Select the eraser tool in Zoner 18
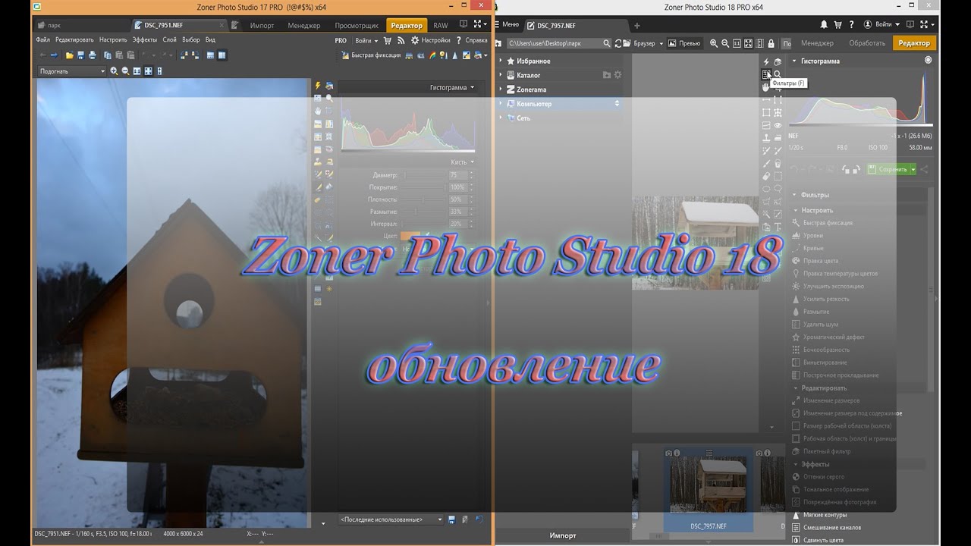 pos(766,176)
